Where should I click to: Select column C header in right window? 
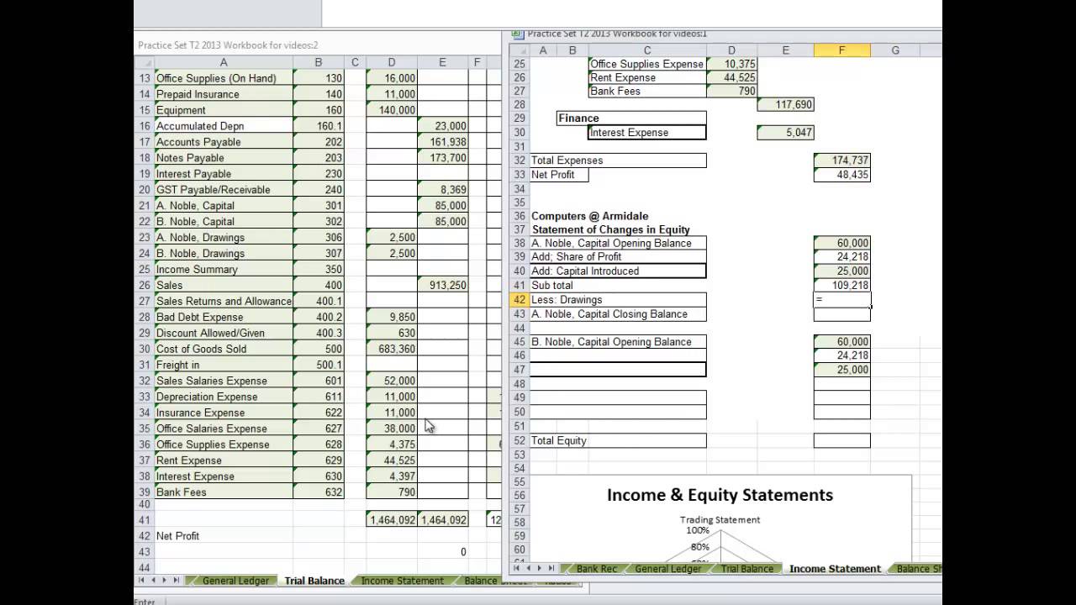point(647,50)
